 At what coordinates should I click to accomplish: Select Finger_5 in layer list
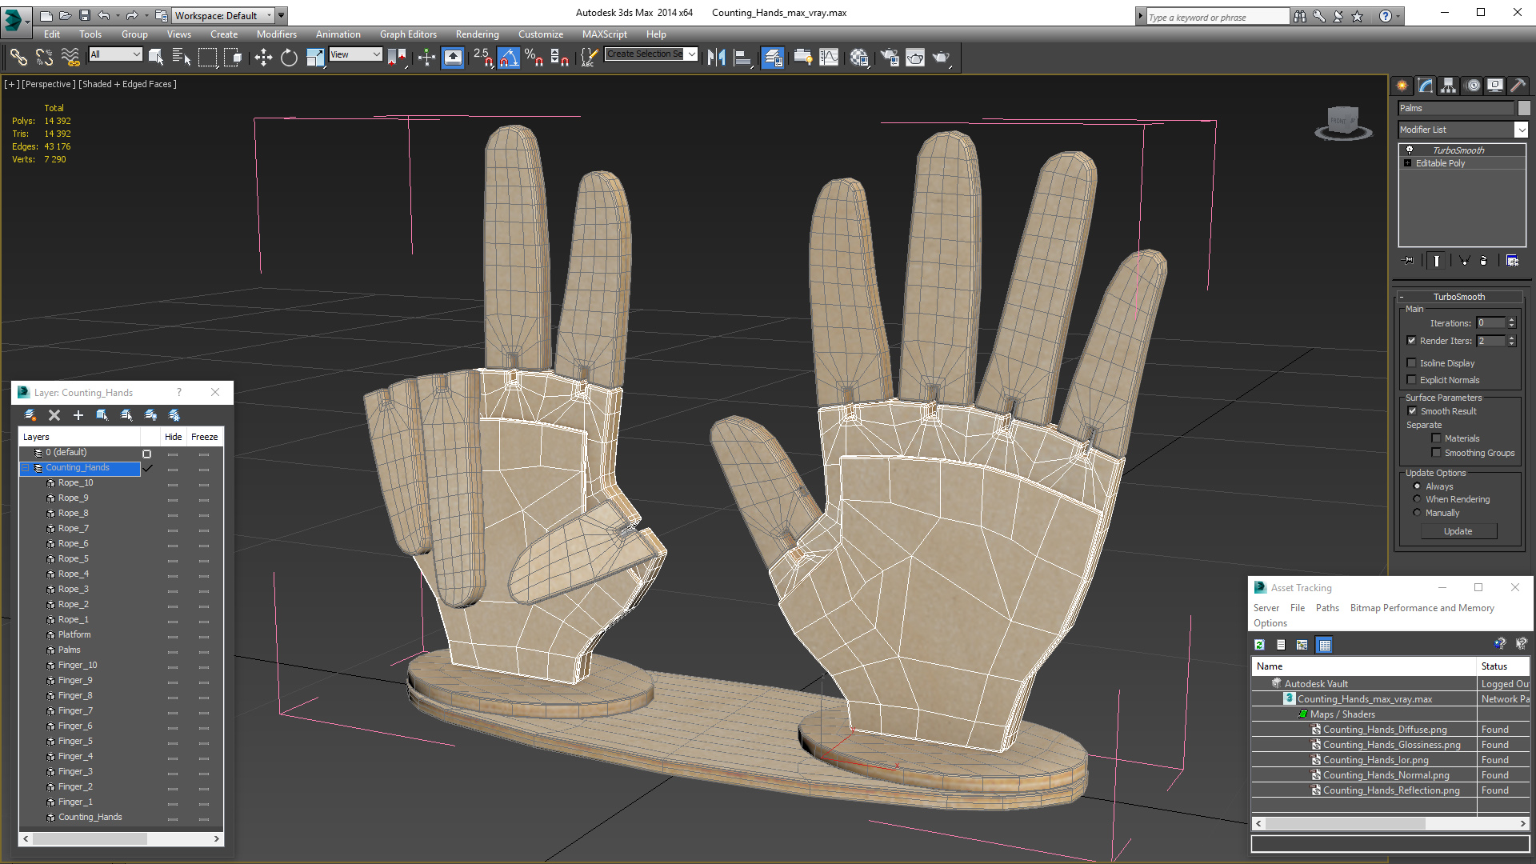tap(75, 742)
